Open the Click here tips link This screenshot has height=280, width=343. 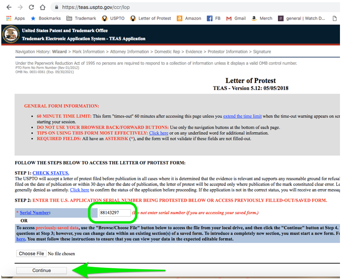(x=158, y=133)
